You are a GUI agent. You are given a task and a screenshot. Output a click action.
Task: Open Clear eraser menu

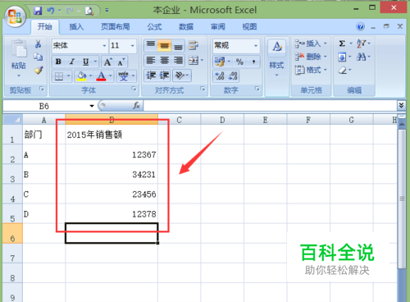pyautogui.click(x=344, y=71)
